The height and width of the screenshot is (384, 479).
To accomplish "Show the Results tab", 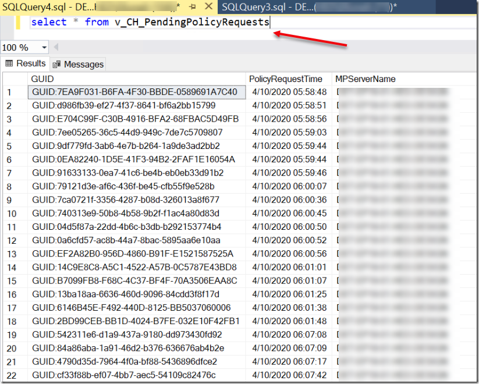I will (25, 63).
